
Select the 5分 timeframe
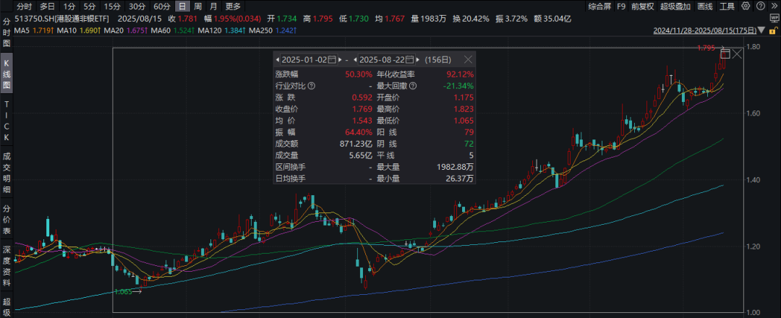click(89, 7)
